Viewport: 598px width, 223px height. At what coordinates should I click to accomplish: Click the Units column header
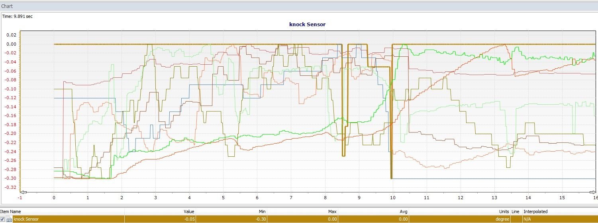pos(503,211)
